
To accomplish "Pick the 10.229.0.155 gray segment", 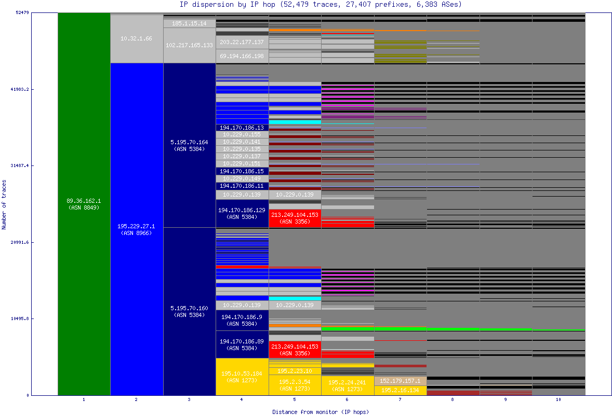I will tap(242, 135).
